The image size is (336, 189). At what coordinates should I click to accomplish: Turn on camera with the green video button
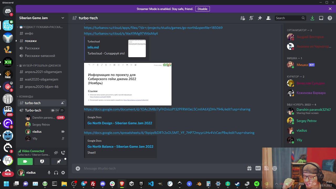25,161
